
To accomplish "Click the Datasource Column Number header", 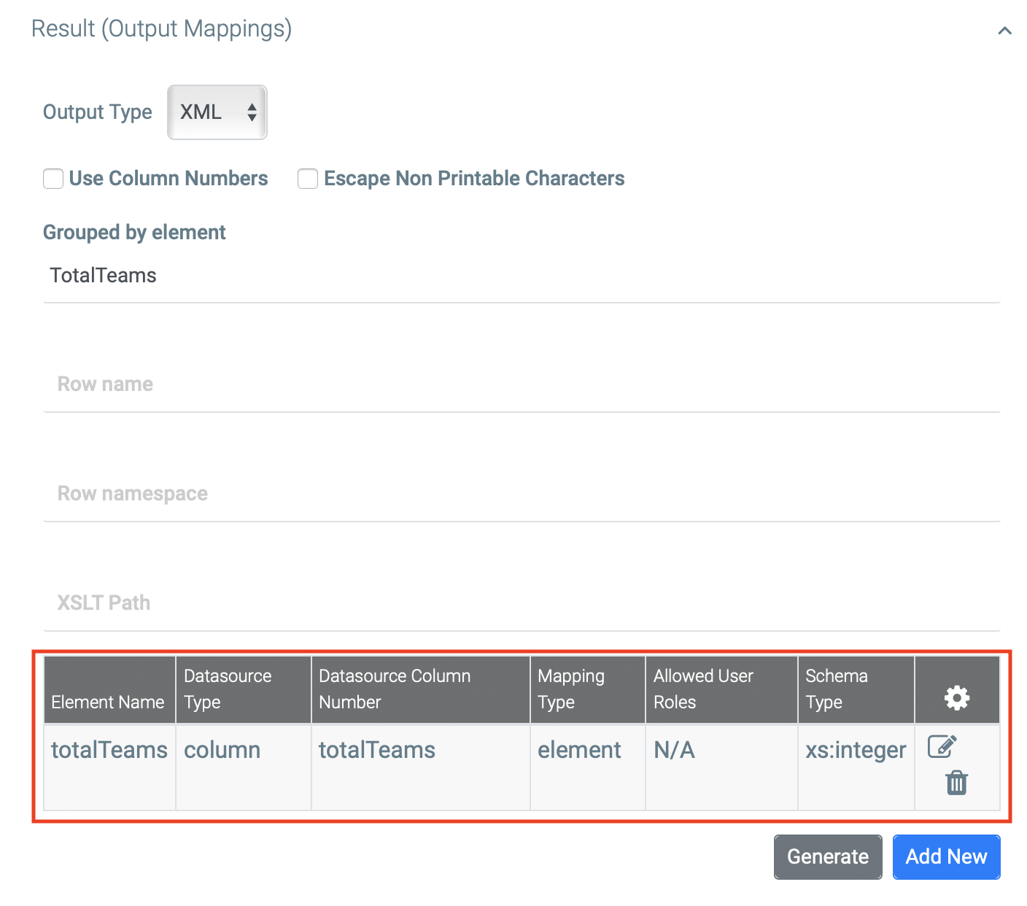I will (x=421, y=690).
